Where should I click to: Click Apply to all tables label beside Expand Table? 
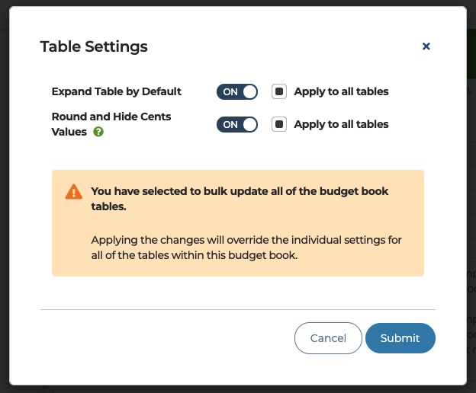341,91
